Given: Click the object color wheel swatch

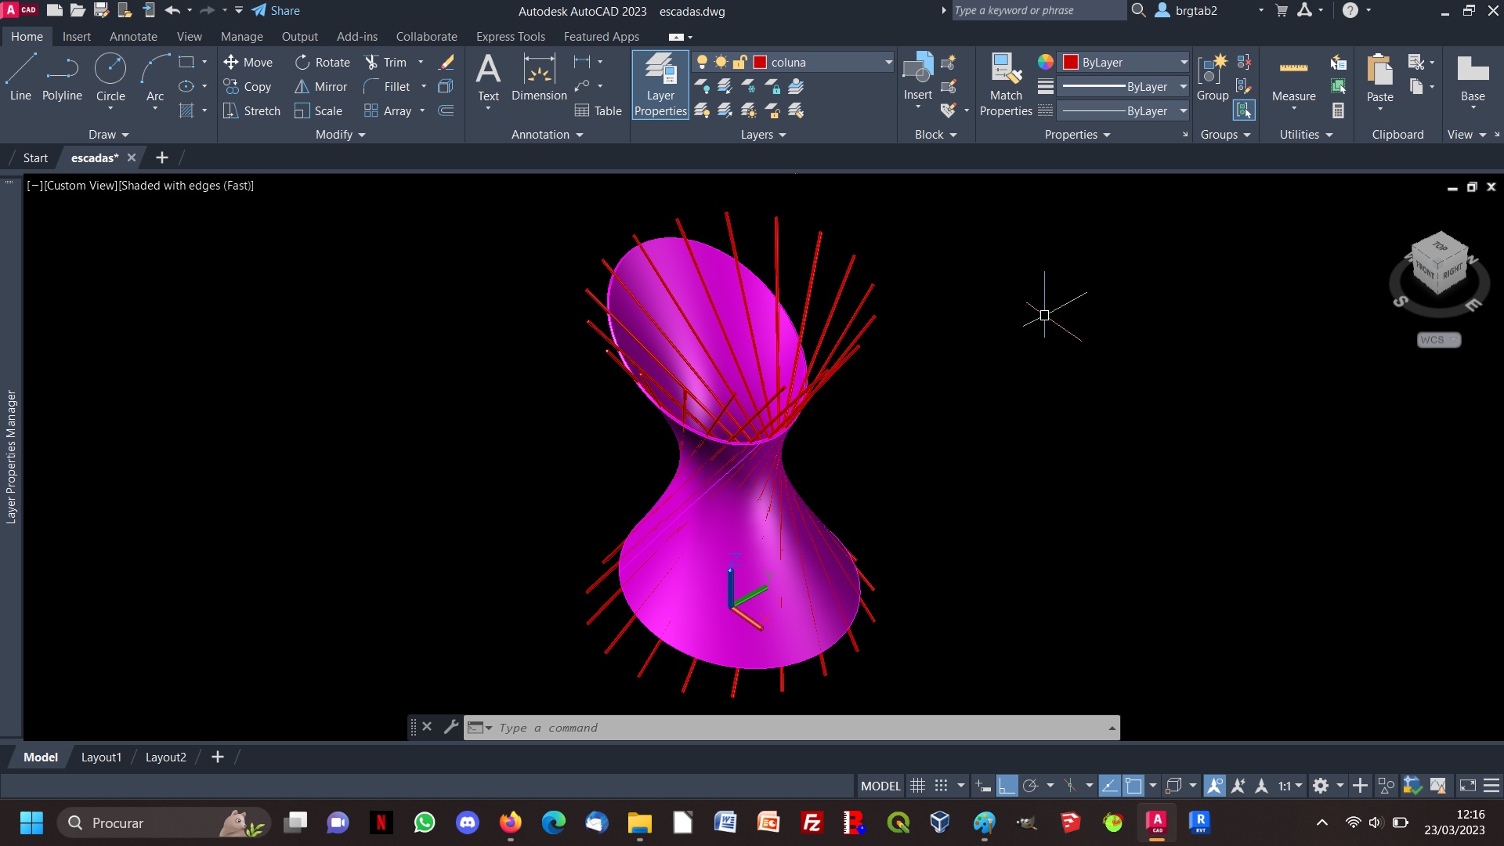Looking at the screenshot, I should click(x=1046, y=62).
